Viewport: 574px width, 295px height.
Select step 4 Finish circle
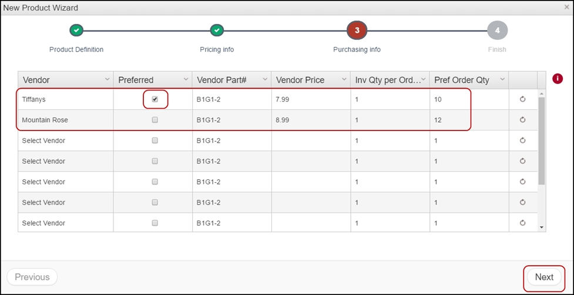click(497, 31)
